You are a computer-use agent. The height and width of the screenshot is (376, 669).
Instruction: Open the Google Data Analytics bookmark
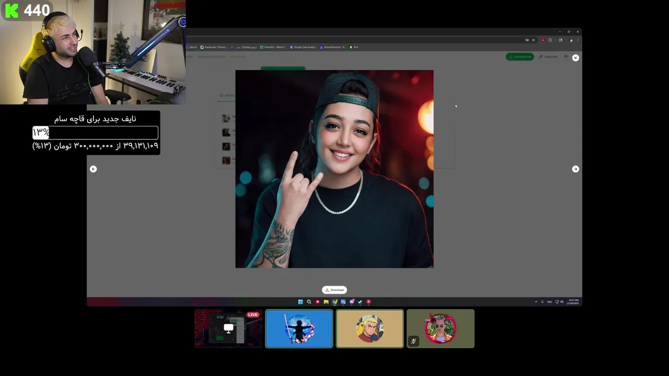coord(303,47)
